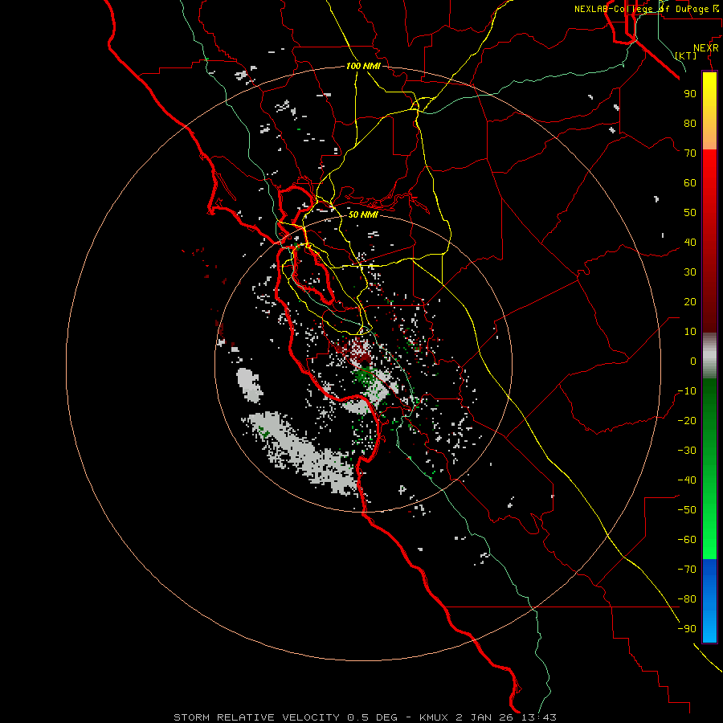Click the [KT] units label above the scale

tap(686, 55)
